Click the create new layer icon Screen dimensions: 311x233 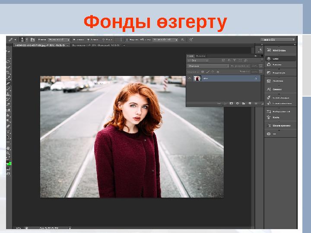pyautogui.click(x=250, y=104)
